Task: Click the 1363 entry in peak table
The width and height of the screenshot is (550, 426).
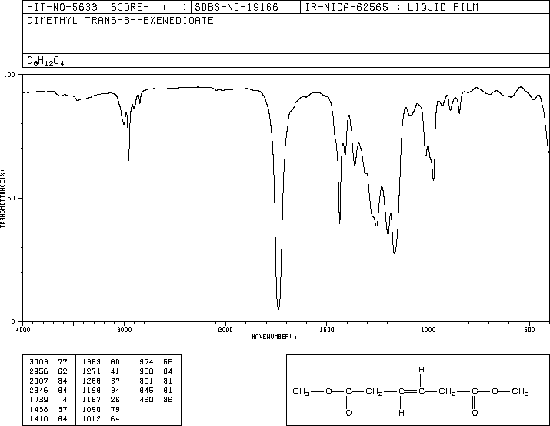Action: 92,362
